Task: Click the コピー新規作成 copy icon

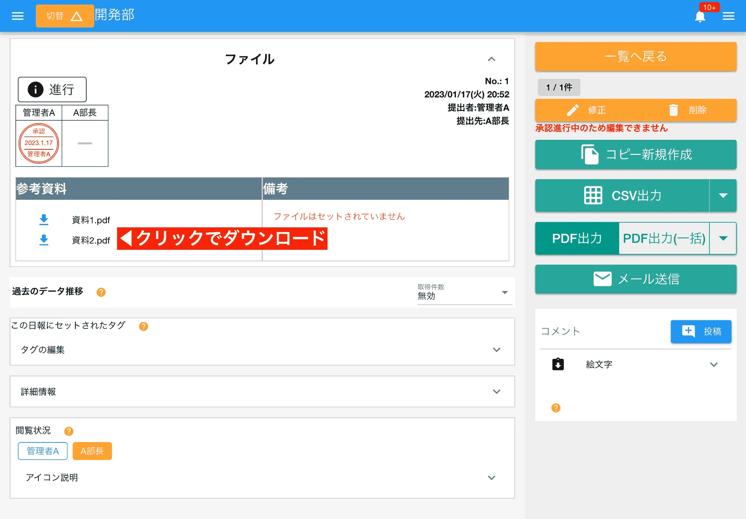Action: pyautogui.click(x=590, y=155)
